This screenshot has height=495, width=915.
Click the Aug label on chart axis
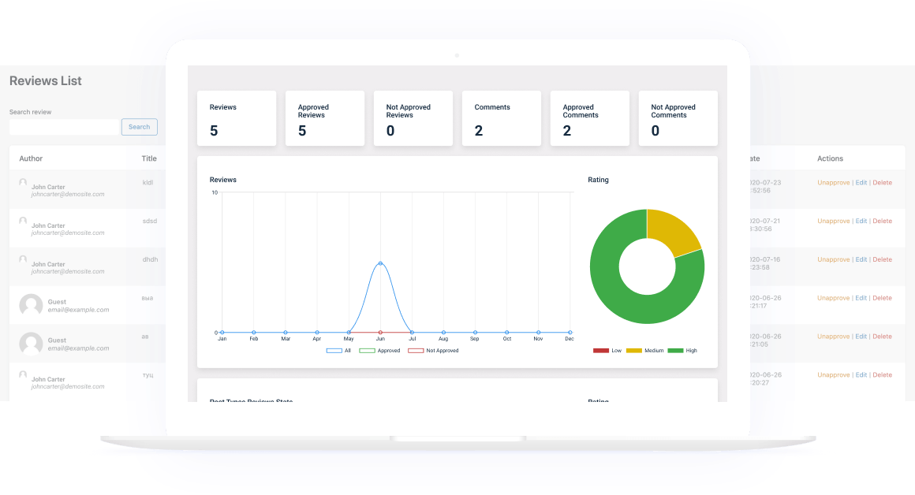443,339
